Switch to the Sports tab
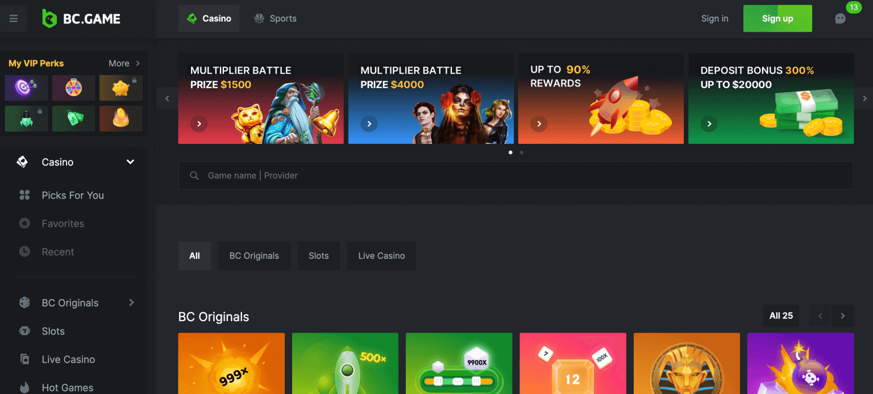This screenshot has width=873, height=394. pyautogui.click(x=276, y=19)
